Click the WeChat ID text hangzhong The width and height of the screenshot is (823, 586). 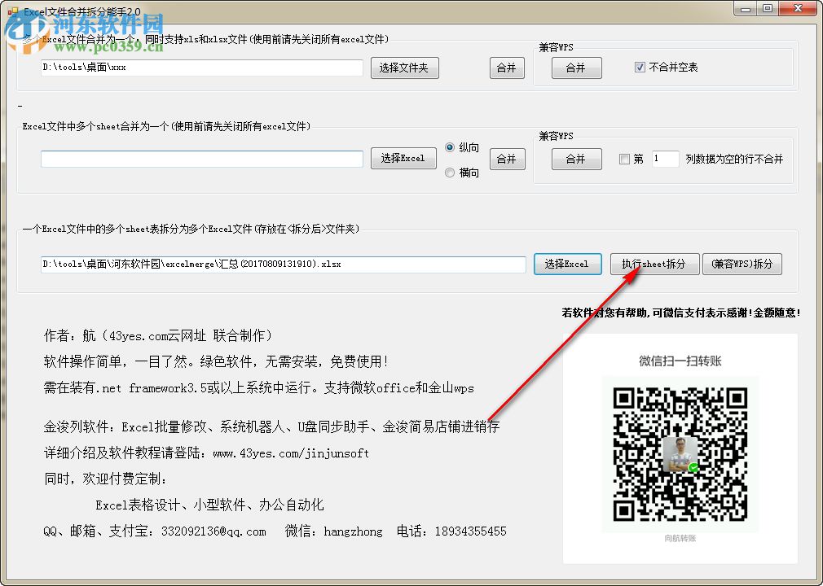click(x=354, y=531)
